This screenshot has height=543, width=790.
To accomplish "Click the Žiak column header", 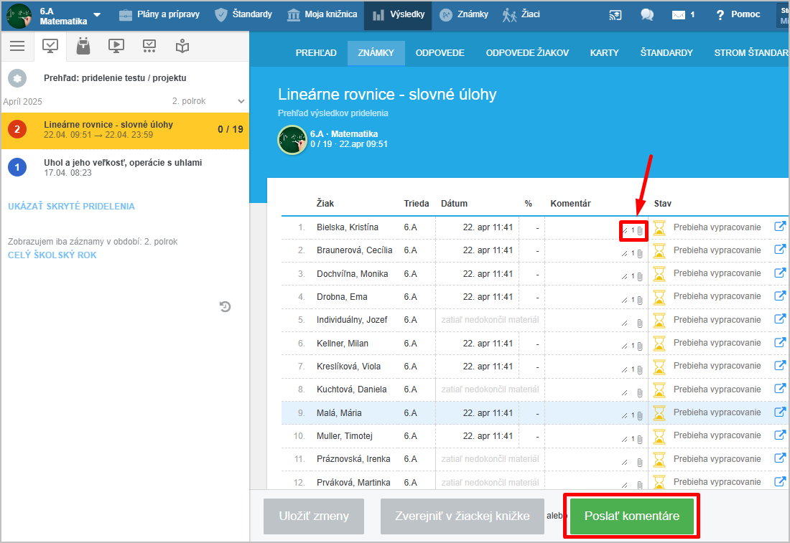I will [325, 203].
